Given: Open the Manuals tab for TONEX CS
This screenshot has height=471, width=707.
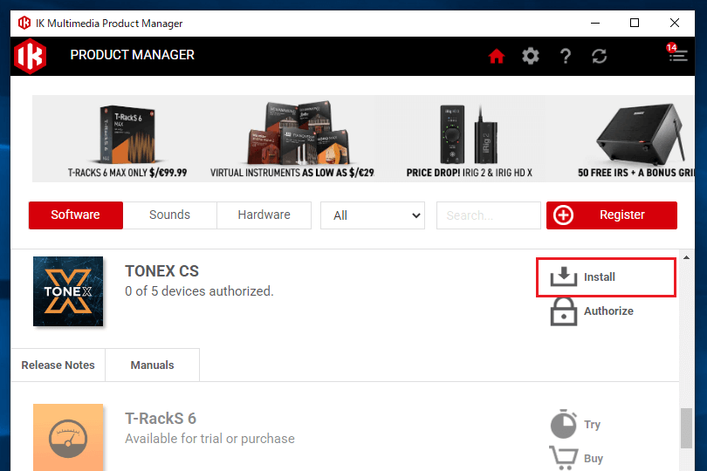Looking at the screenshot, I should pyautogui.click(x=153, y=365).
